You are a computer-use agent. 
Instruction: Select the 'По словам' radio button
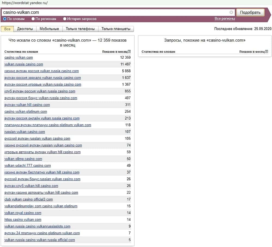click(5, 19)
